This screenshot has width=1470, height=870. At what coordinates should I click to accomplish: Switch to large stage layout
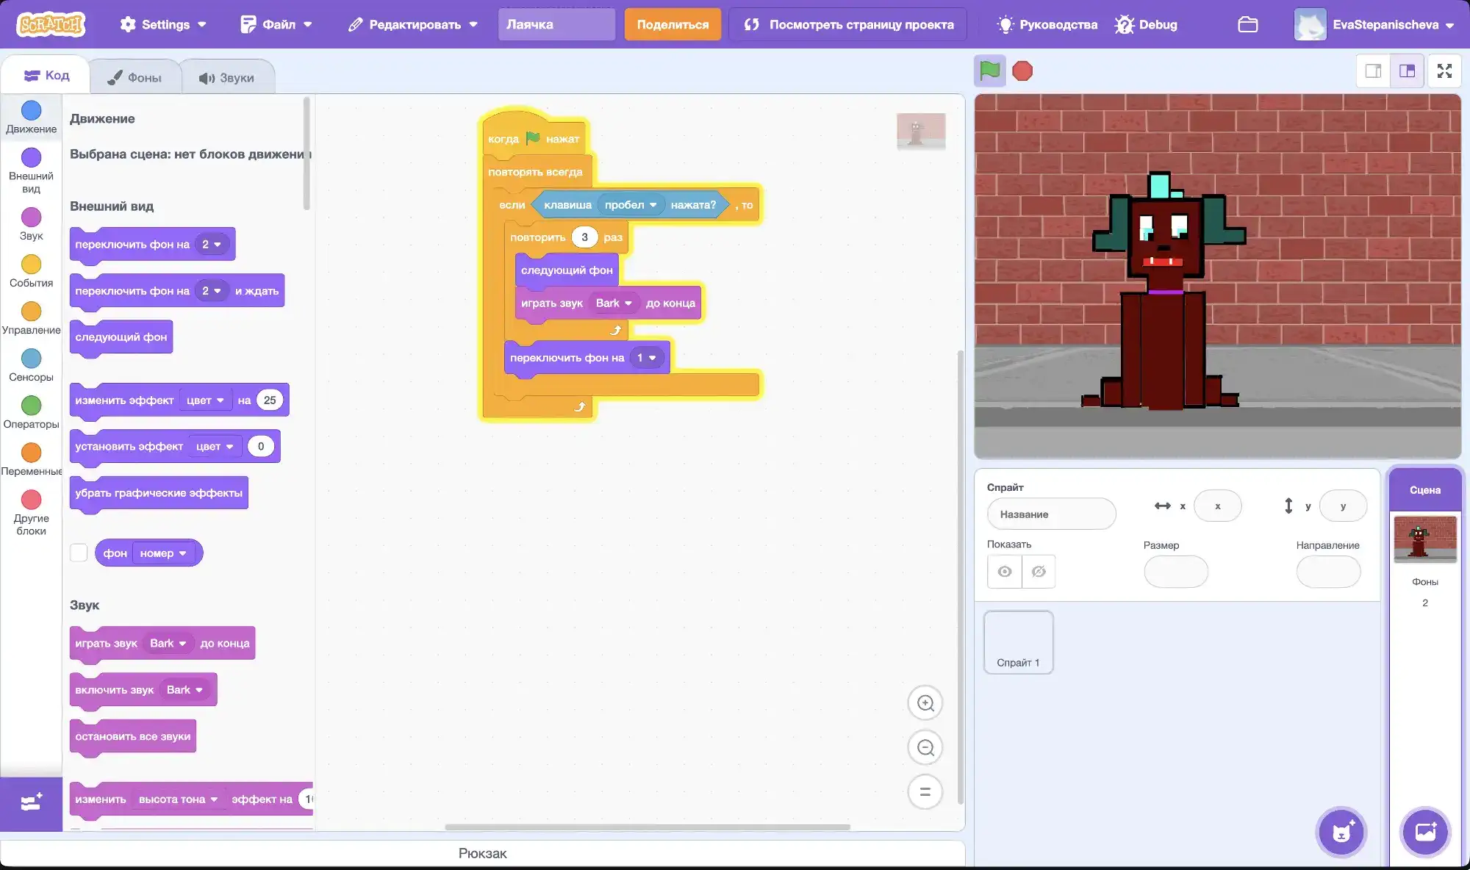(1407, 71)
